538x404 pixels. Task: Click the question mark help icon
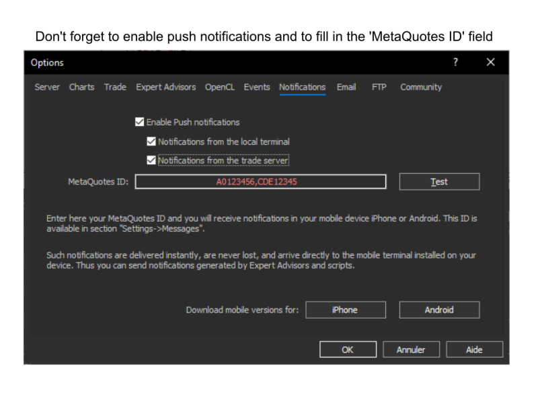pyautogui.click(x=455, y=62)
